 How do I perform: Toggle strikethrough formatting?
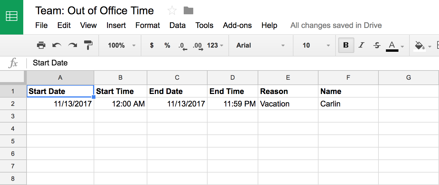(377, 45)
